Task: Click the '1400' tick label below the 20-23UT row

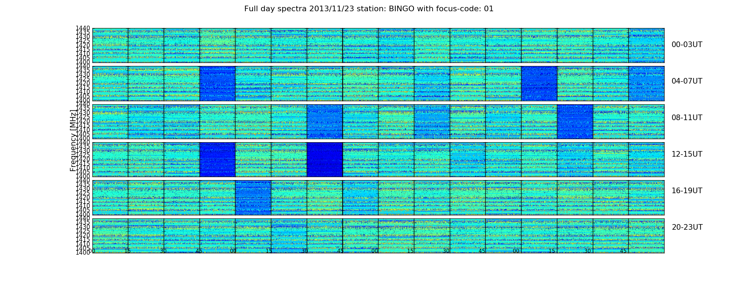Action: pos(83,253)
